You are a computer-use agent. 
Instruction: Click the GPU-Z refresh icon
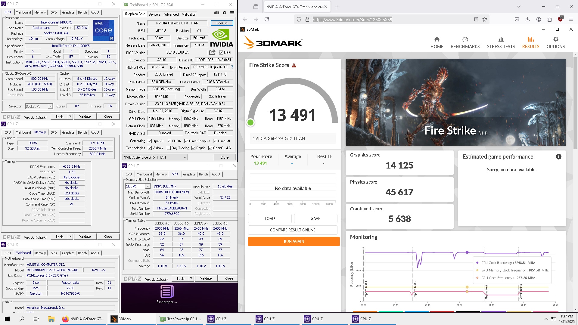pyautogui.click(x=224, y=13)
